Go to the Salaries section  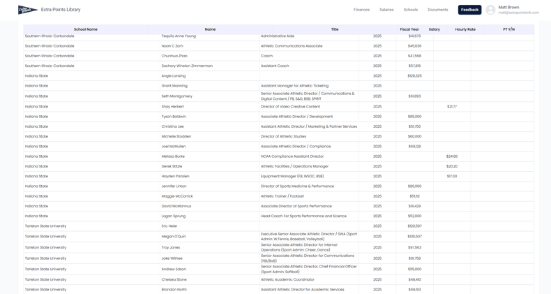(386, 10)
